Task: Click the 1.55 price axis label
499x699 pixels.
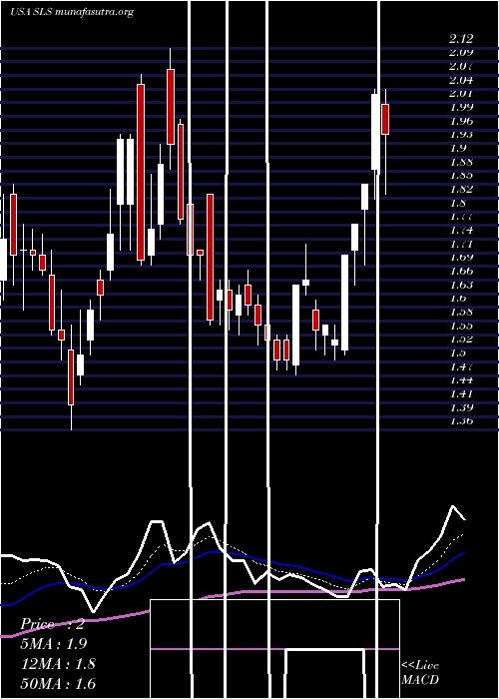Action: coord(461,326)
